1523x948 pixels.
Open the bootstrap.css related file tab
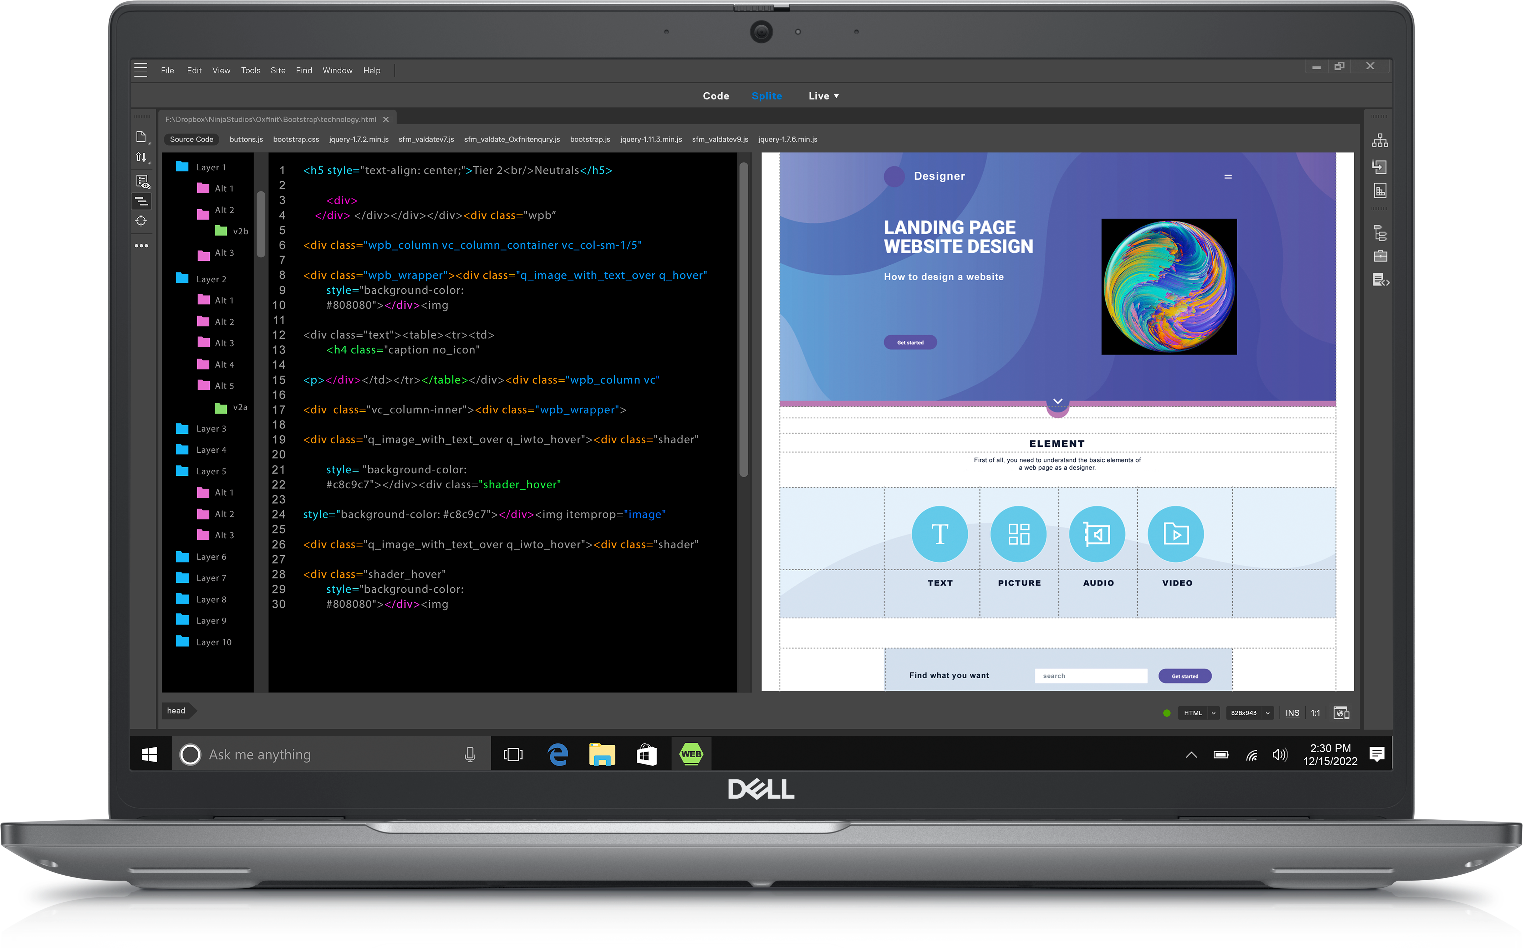[x=296, y=139]
